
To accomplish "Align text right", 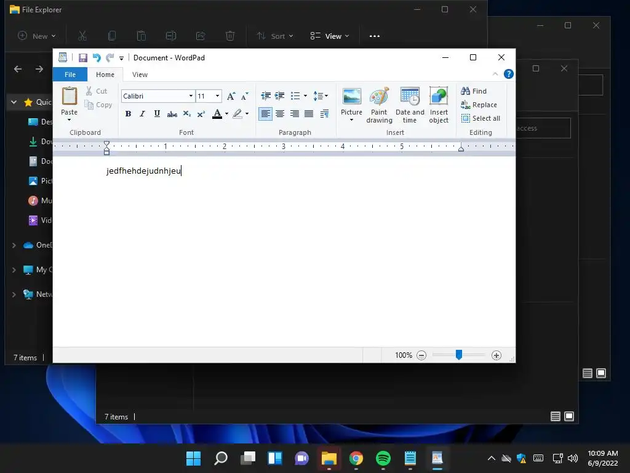I will [x=295, y=114].
